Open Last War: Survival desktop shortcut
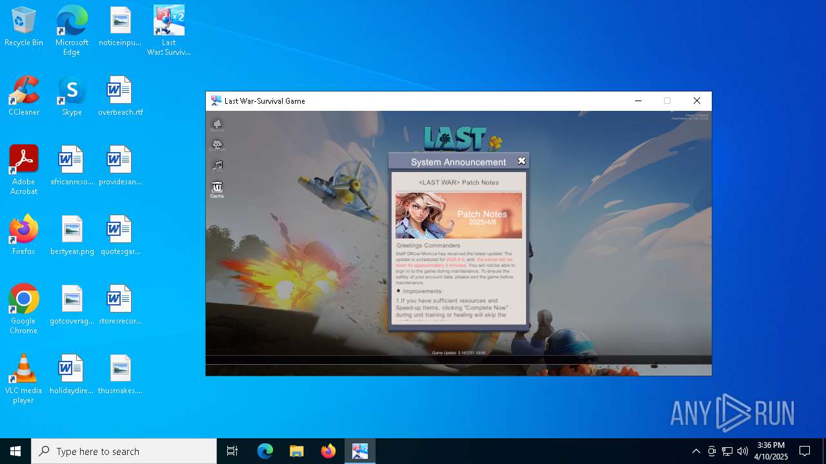The height and width of the screenshot is (464, 826). click(168, 31)
